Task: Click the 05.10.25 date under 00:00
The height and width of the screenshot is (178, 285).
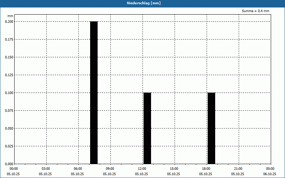Action: 13,174
